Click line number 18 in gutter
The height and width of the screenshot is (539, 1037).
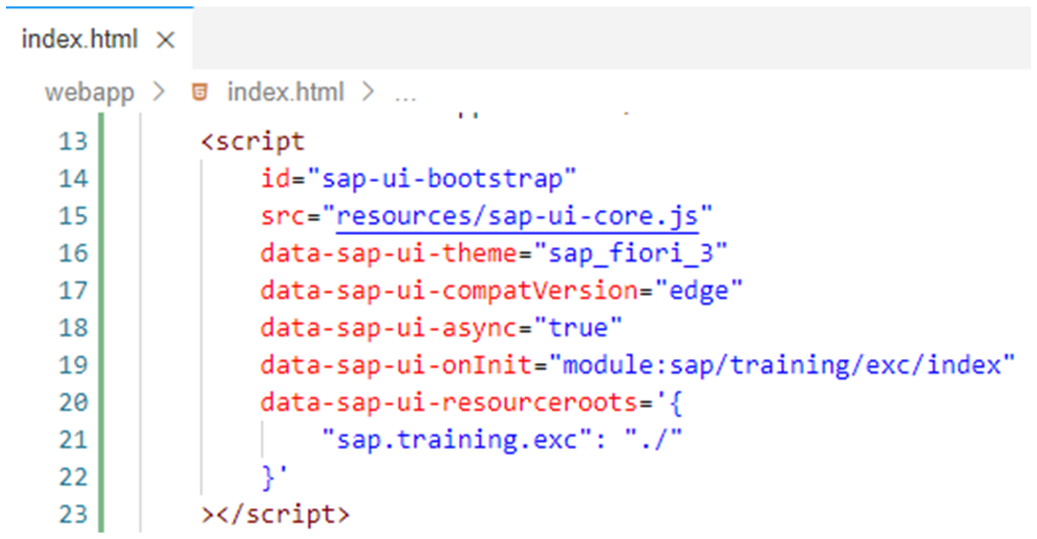(x=73, y=328)
